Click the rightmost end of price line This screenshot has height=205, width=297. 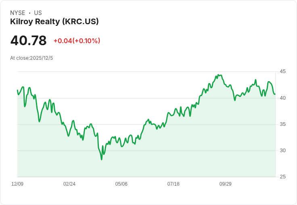[275, 94]
